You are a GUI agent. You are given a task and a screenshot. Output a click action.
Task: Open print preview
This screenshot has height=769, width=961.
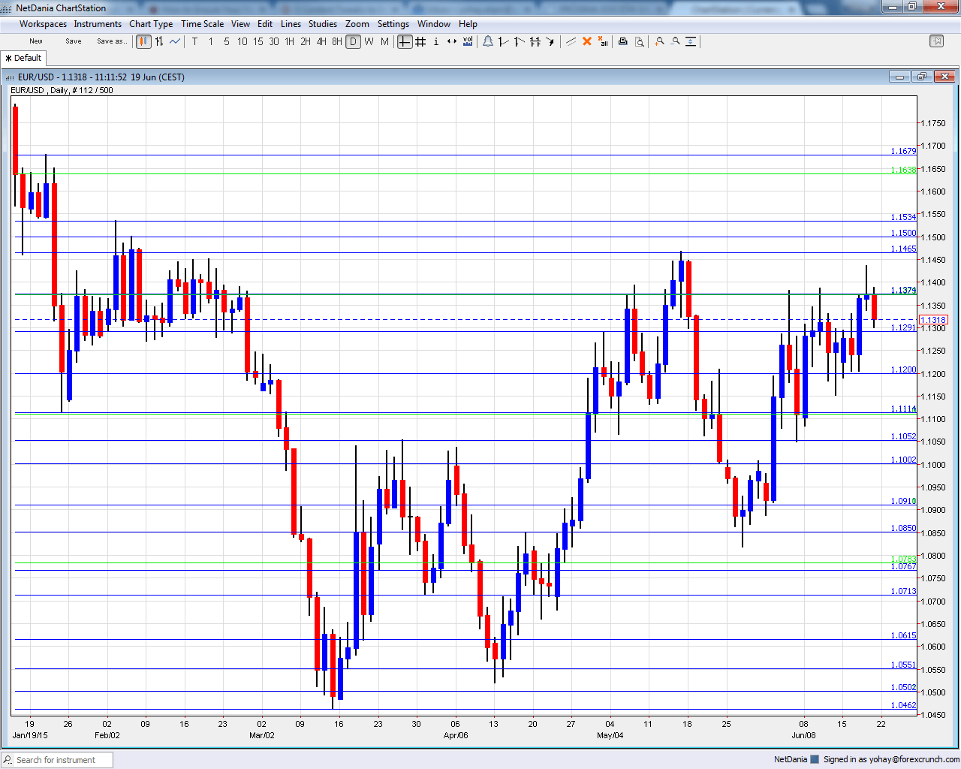[x=639, y=41]
